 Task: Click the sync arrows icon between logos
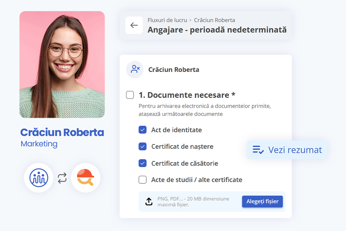click(x=62, y=178)
